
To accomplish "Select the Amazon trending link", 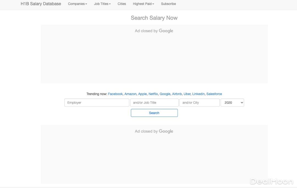I will click(x=130, y=94).
